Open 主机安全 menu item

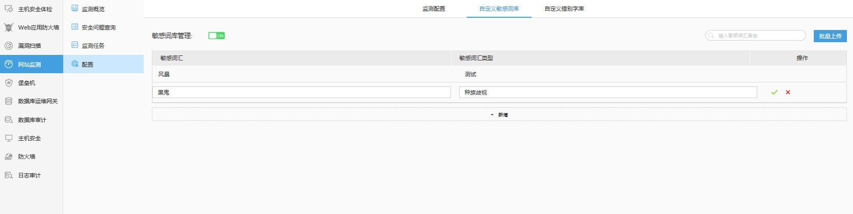coord(32,138)
